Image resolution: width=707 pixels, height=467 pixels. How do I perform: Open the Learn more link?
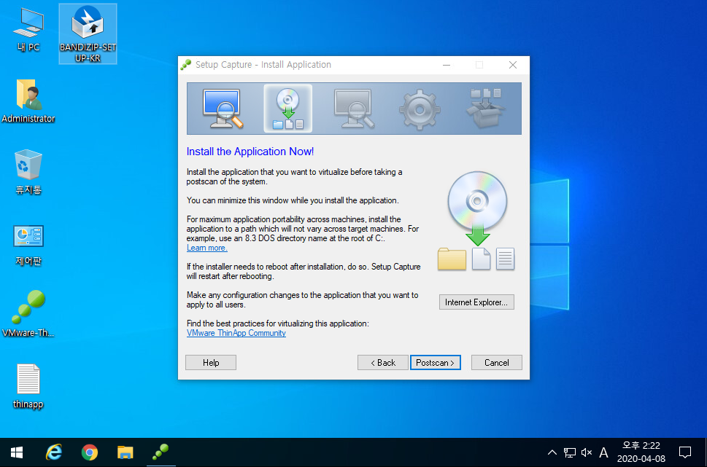tap(207, 248)
